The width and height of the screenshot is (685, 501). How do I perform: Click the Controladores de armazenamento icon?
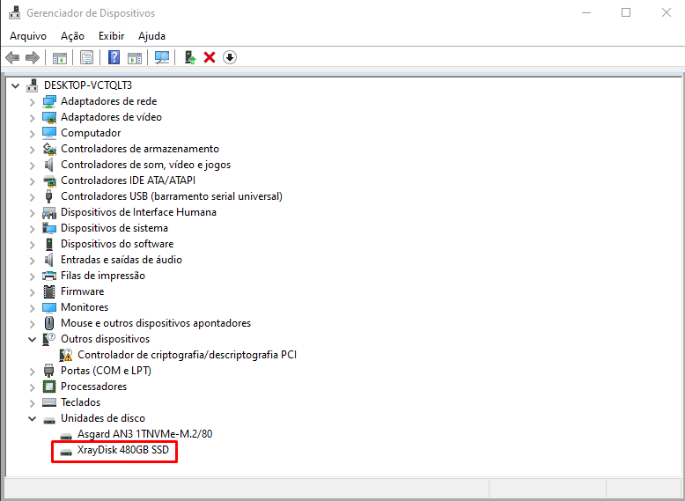(49, 149)
